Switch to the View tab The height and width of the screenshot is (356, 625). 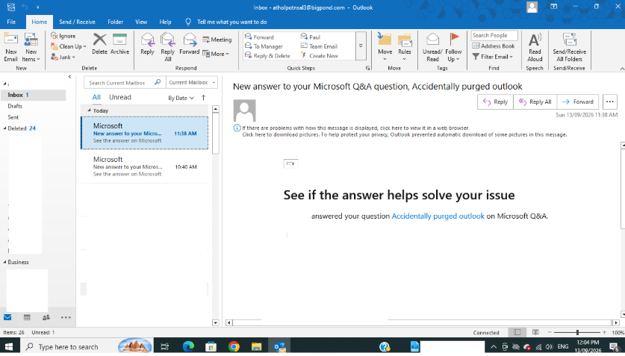point(141,22)
